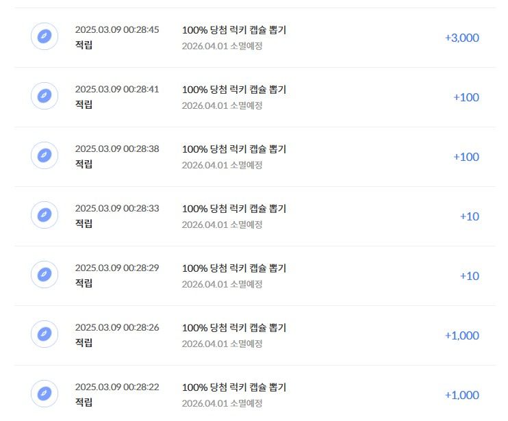Select the +1,000 amount at 00:28:26
This screenshot has height=421, width=508.
tap(462, 336)
